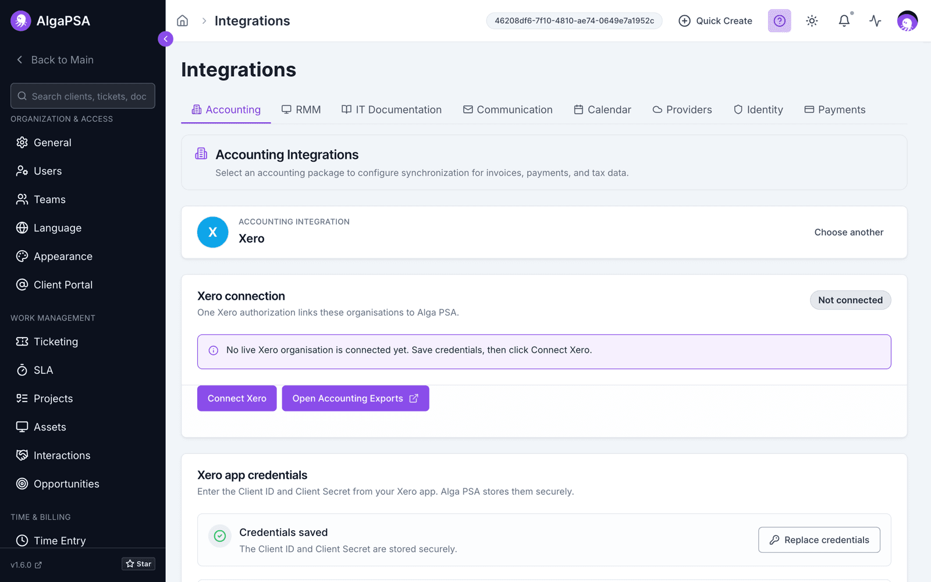Click the SLA stopwatch icon
The height and width of the screenshot is (582, 931).
(x=22, y=370)
